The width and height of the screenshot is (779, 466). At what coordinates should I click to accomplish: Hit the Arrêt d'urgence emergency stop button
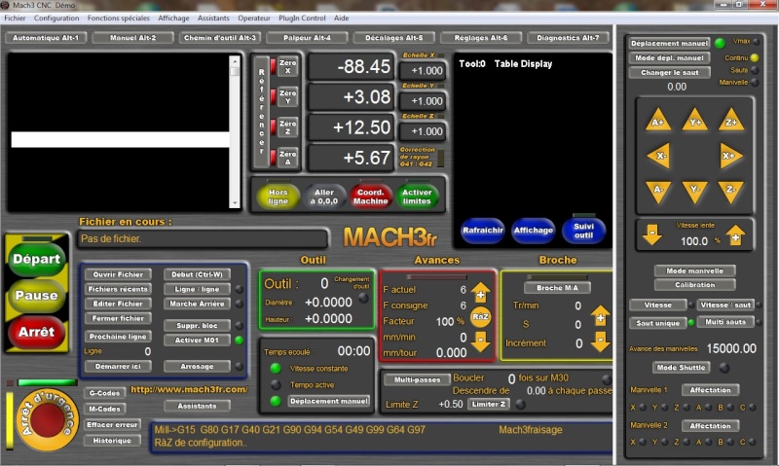coord(47,420)
